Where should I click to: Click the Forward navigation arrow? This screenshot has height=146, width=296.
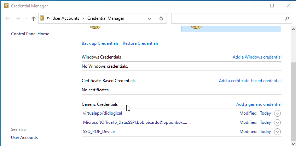point(18,19)
